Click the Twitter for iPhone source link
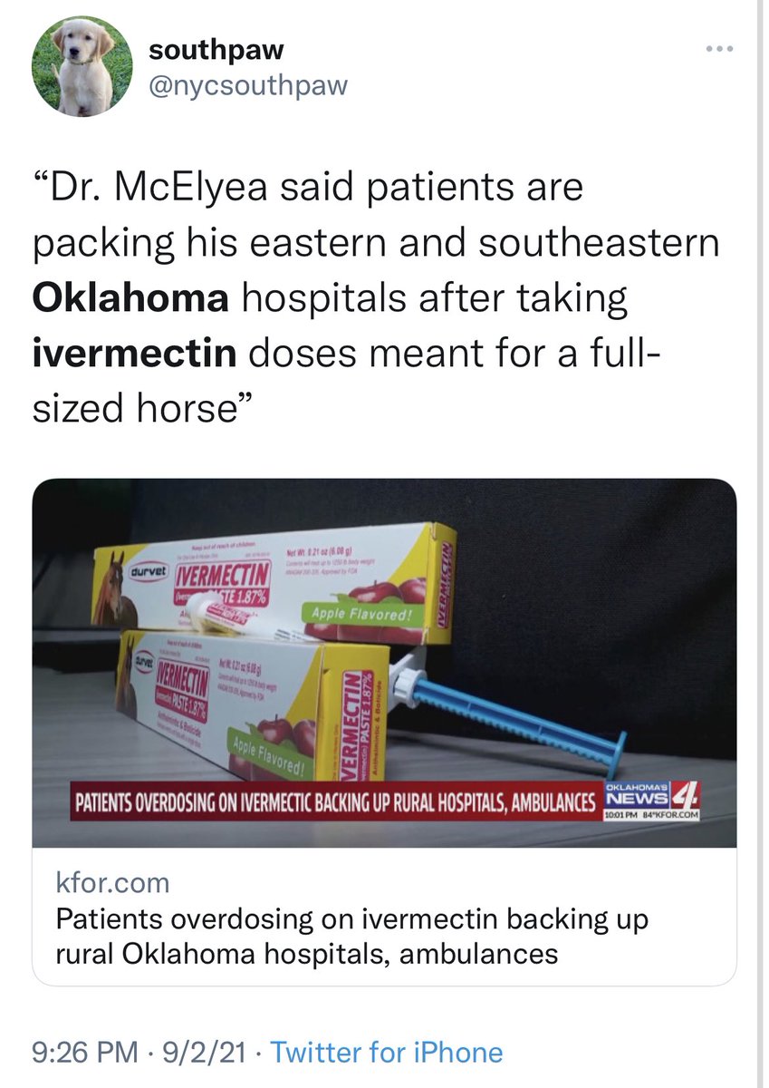Viewport: 769px width, 1088px height. (x=387, y=1052)
